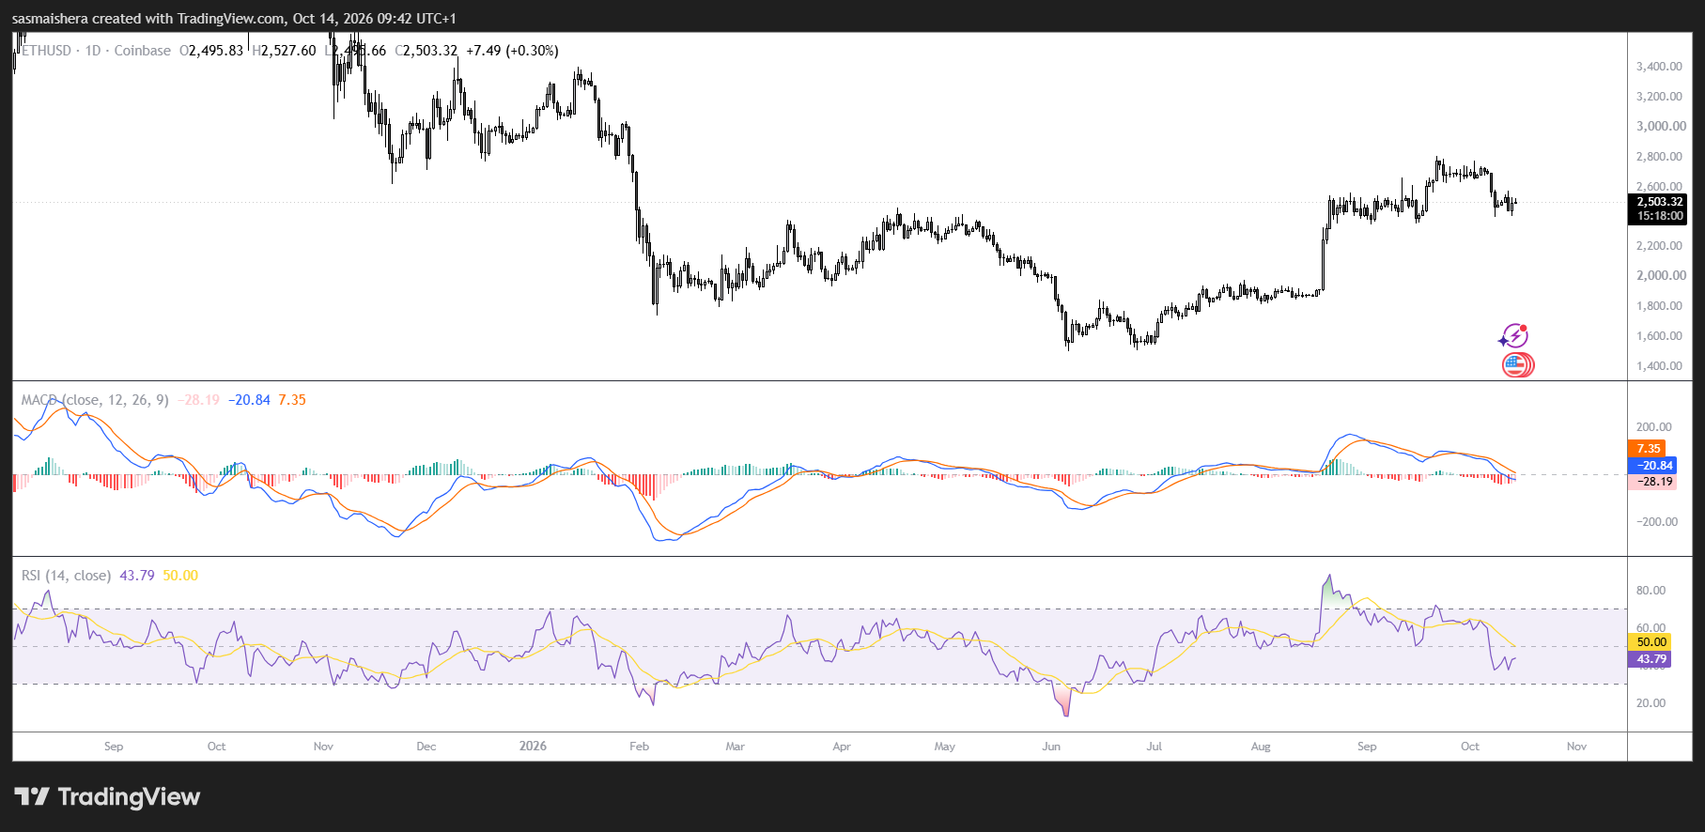The image size is (1705, 832).
Task: Open the RSI (14, close) indicator legend
Action: (66, 576)
